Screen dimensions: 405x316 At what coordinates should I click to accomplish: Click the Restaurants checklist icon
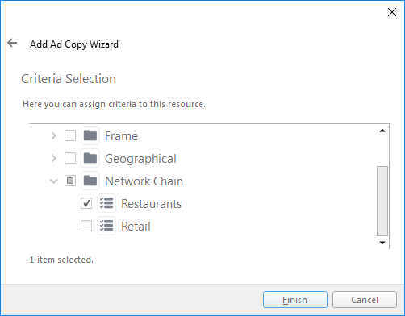[x=106, y=203]
